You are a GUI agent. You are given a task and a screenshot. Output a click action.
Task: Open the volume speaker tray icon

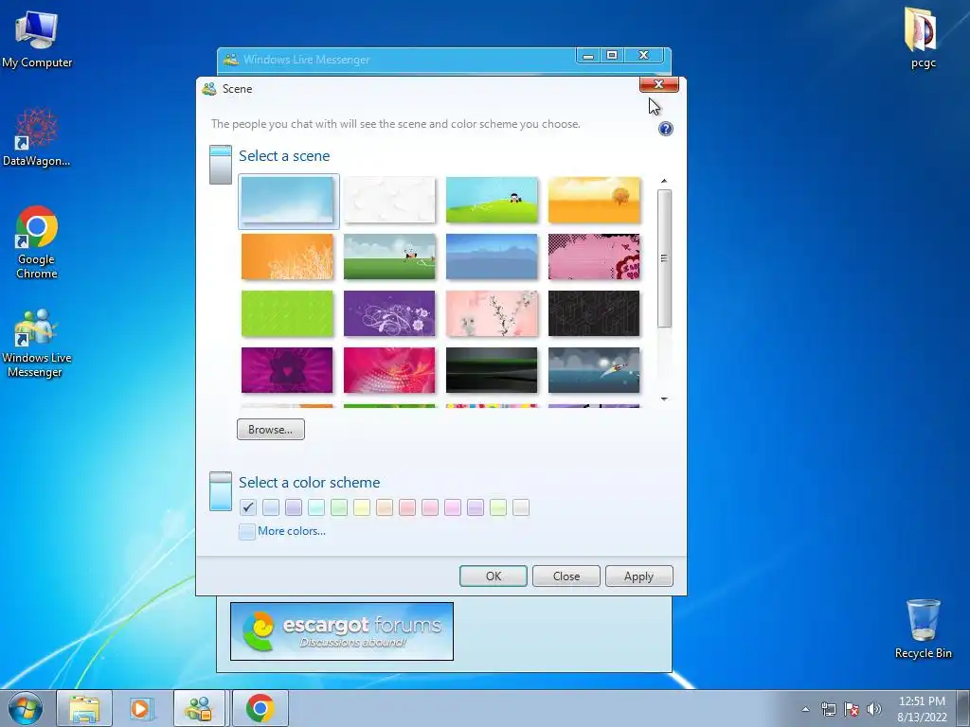[x=874, y=709]
